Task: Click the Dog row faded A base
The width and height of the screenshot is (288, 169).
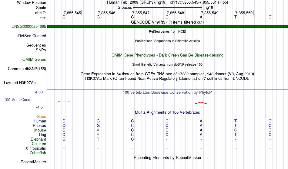Action: 98,135
